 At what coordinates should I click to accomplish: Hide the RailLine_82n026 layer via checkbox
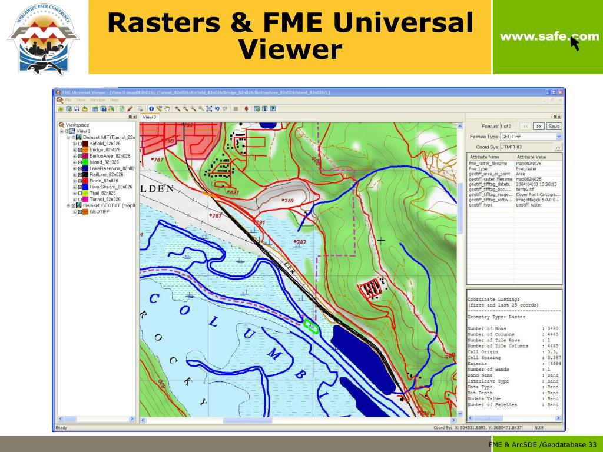click(80, 174)
